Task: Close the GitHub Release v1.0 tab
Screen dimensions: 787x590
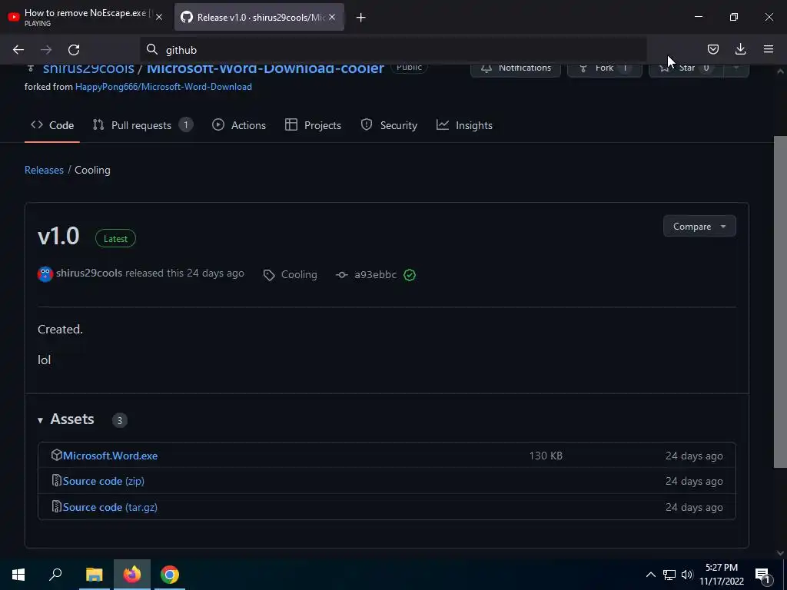Action: click(332, 17)
